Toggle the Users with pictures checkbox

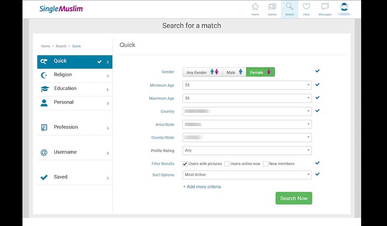point(185,164)
